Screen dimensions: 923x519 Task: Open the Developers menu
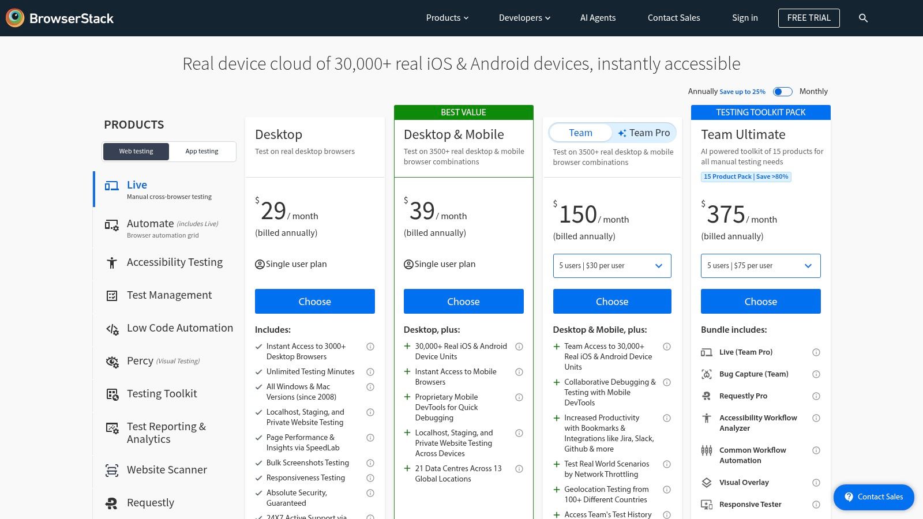[523, 18]
